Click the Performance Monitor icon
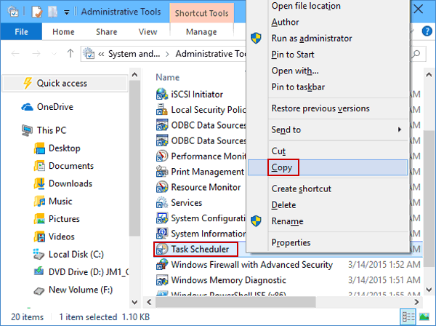Screen dimensions: 436x326 coord(161,156)
